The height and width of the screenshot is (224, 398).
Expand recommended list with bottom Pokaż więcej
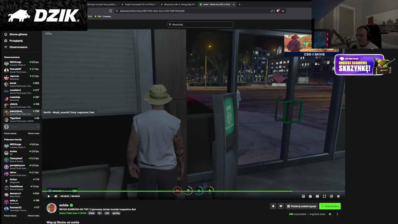[10, 216]
